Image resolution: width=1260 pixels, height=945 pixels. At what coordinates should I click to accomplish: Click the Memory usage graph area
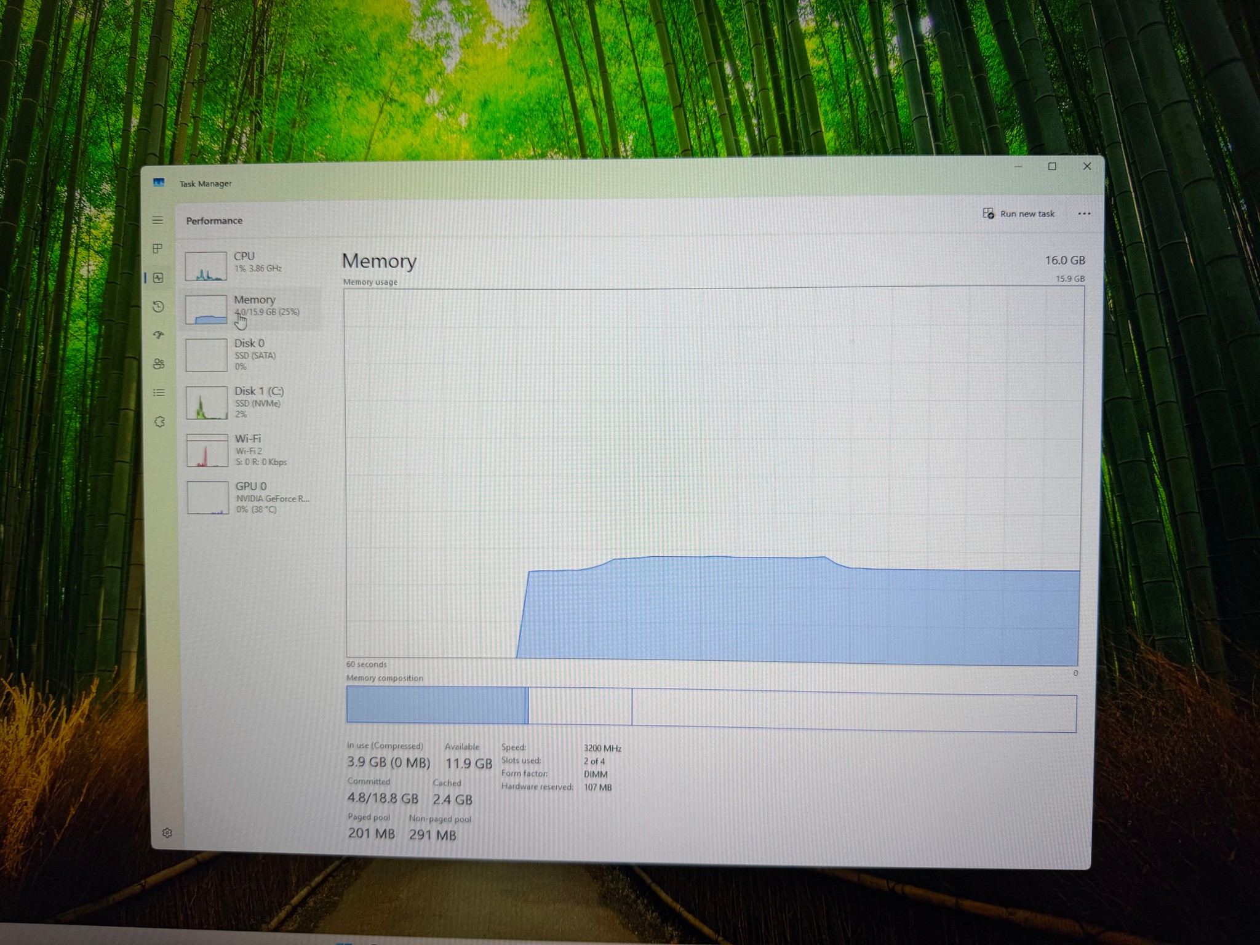[x=713, y=476]
